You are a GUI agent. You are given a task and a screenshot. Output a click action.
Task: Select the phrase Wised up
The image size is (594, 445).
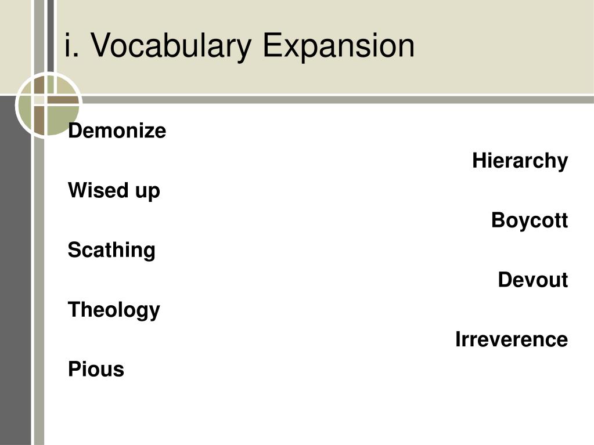[114, 191]
